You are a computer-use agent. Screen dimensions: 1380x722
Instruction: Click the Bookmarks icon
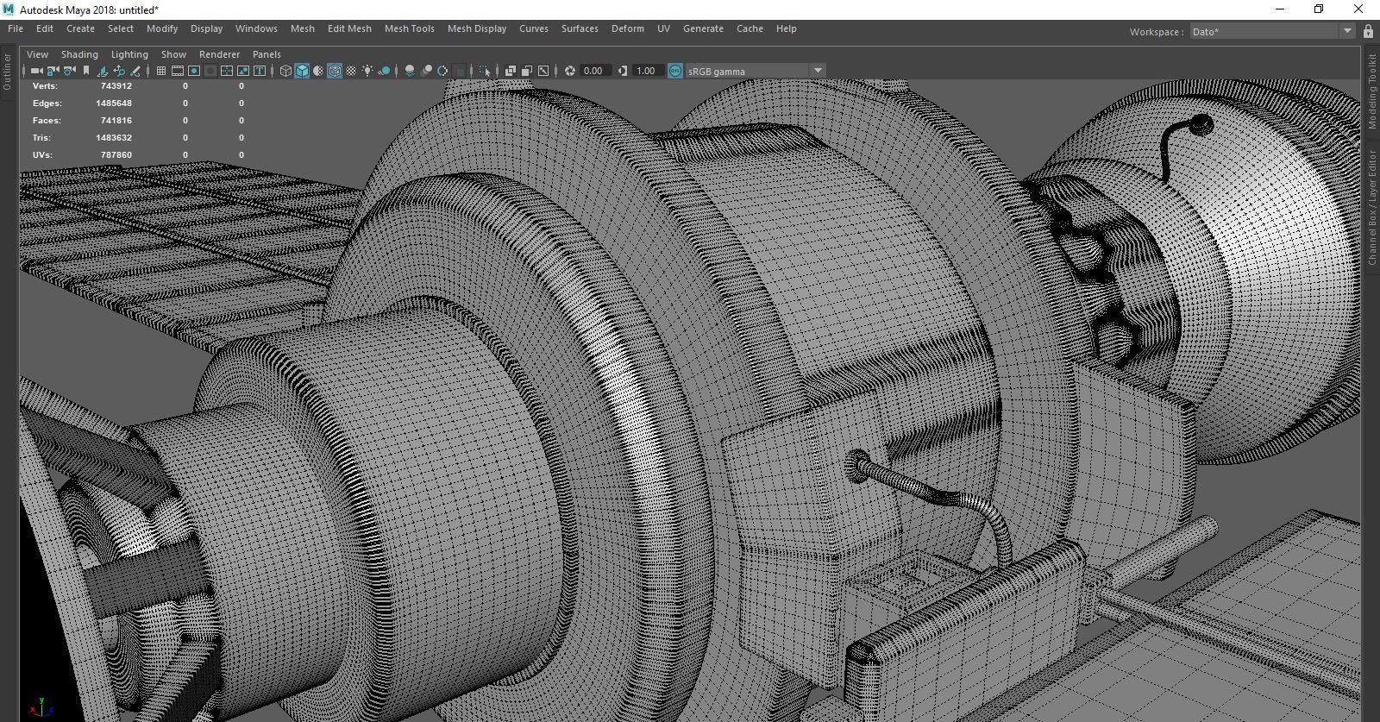[85, 71]
